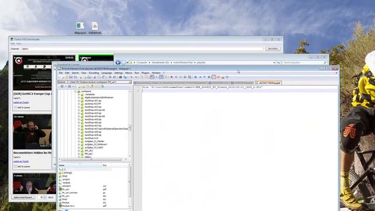This screenshot has width=375, height=211.
Task: Check 'add to queue' under Go4SC2 Europe Cup video
Action: click(16, 108)
